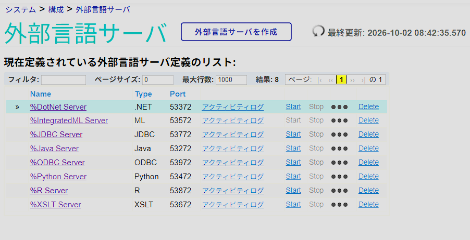The height and width of the screenshot is (240, 470).
Task: Open the 外部言語サーバ breadcrumb link
Action: [103, 9]
